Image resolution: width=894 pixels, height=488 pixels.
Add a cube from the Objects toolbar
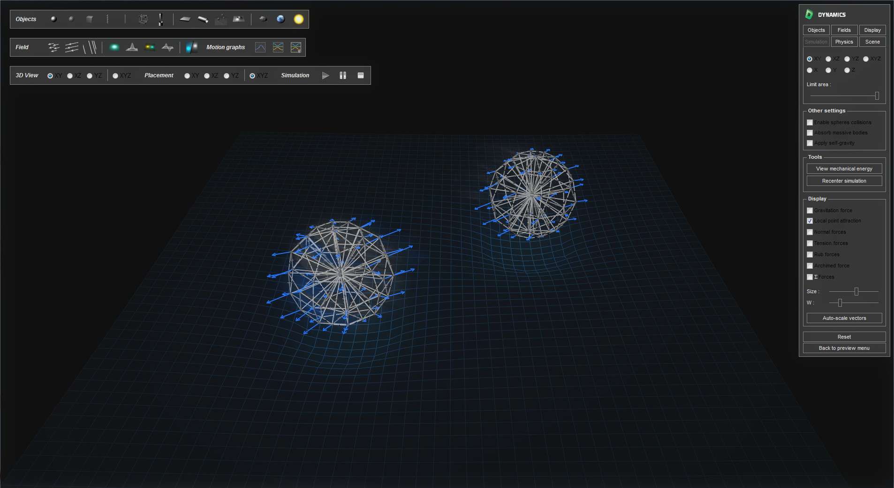[90, 20]
